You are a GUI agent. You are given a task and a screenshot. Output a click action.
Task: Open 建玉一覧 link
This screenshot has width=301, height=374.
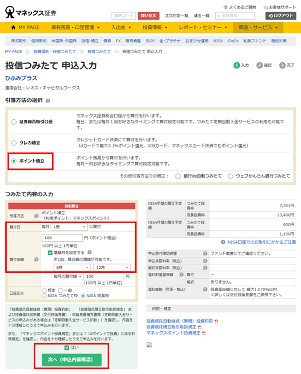point(201,16)
